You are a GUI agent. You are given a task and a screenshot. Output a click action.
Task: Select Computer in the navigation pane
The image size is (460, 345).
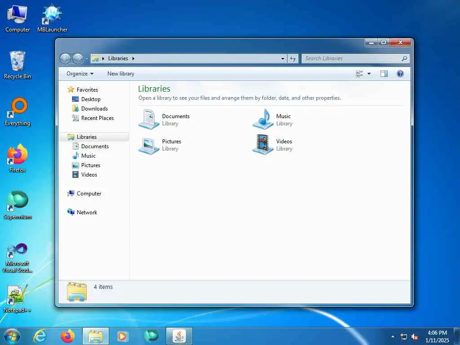tap(89, 193)
